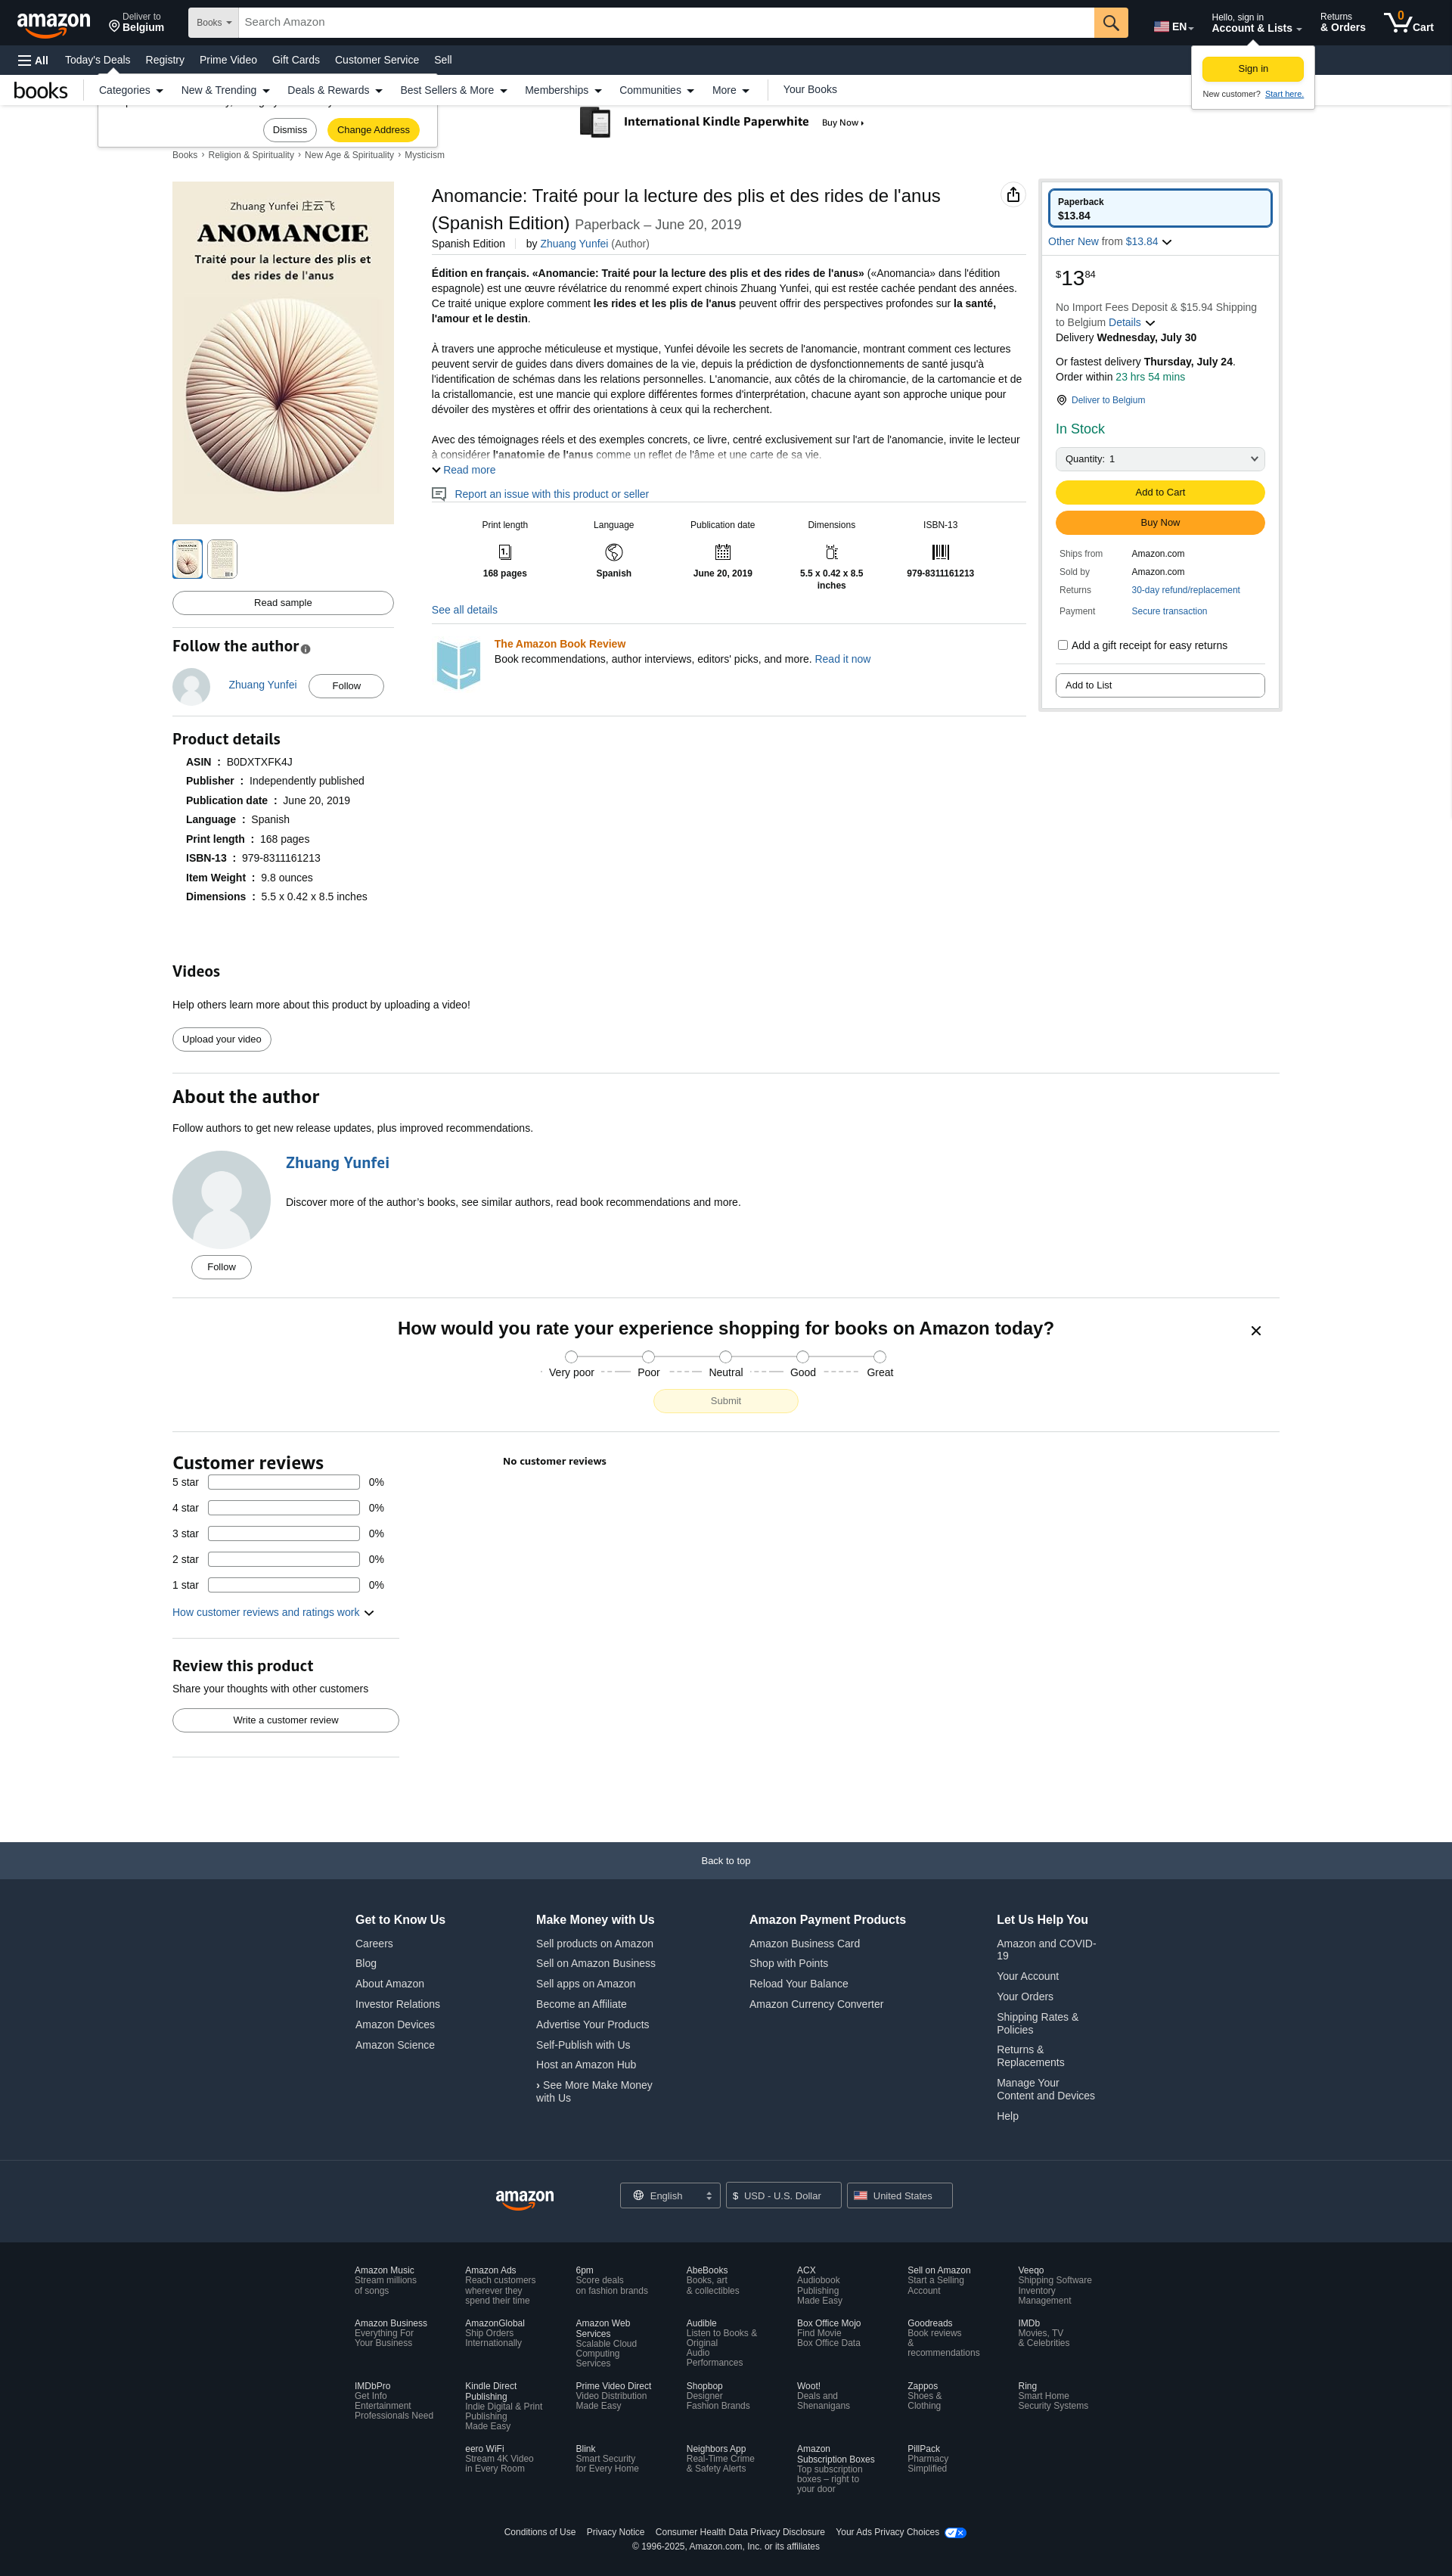
Task: Click the info icon next to Follow the author
Action: [x=306, y=649]
